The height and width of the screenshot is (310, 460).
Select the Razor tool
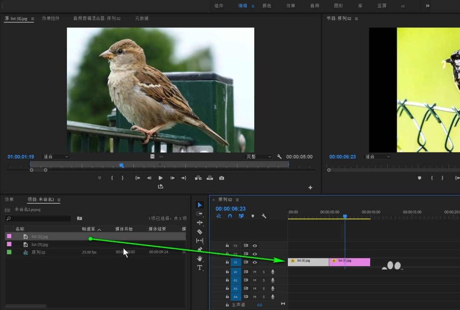pos(199,232)
